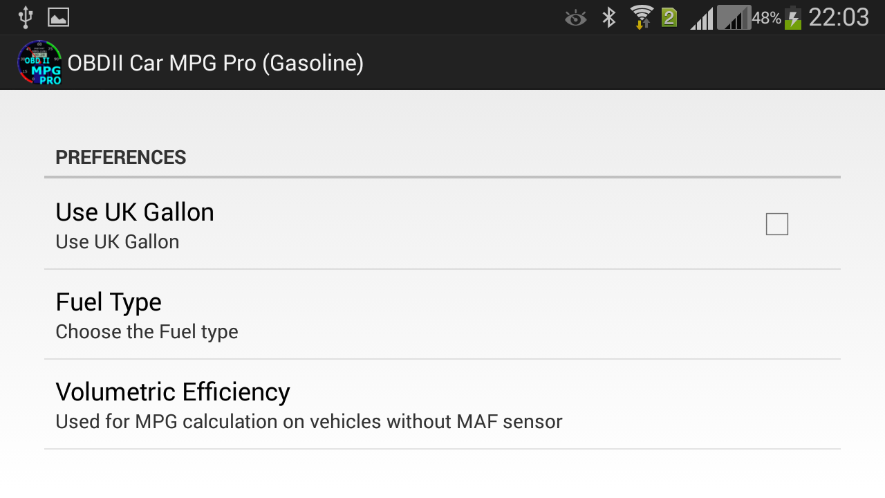Enable the Use UK Gallon checkbox

[776, 224]
